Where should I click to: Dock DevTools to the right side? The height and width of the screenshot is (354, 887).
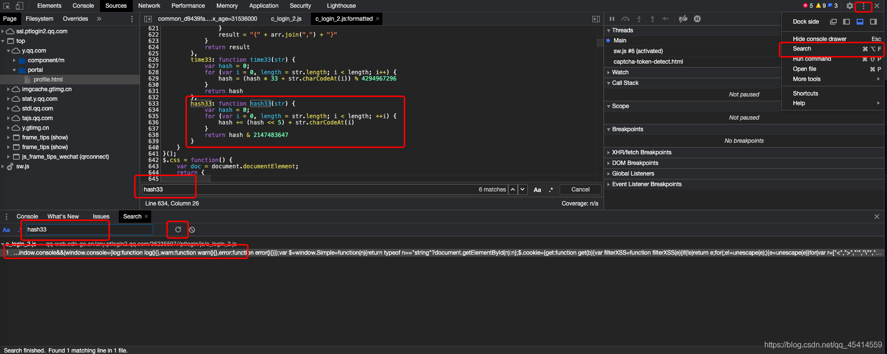coord(873,22)
